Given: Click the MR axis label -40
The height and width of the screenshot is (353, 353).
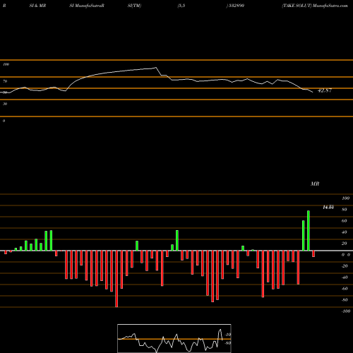Looking at the screenshot, I should pyautogui.click(x=345, y=277).
